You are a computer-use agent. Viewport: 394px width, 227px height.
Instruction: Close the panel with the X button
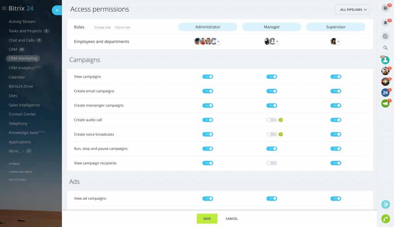pyautogui.click(x=57, y=10)
